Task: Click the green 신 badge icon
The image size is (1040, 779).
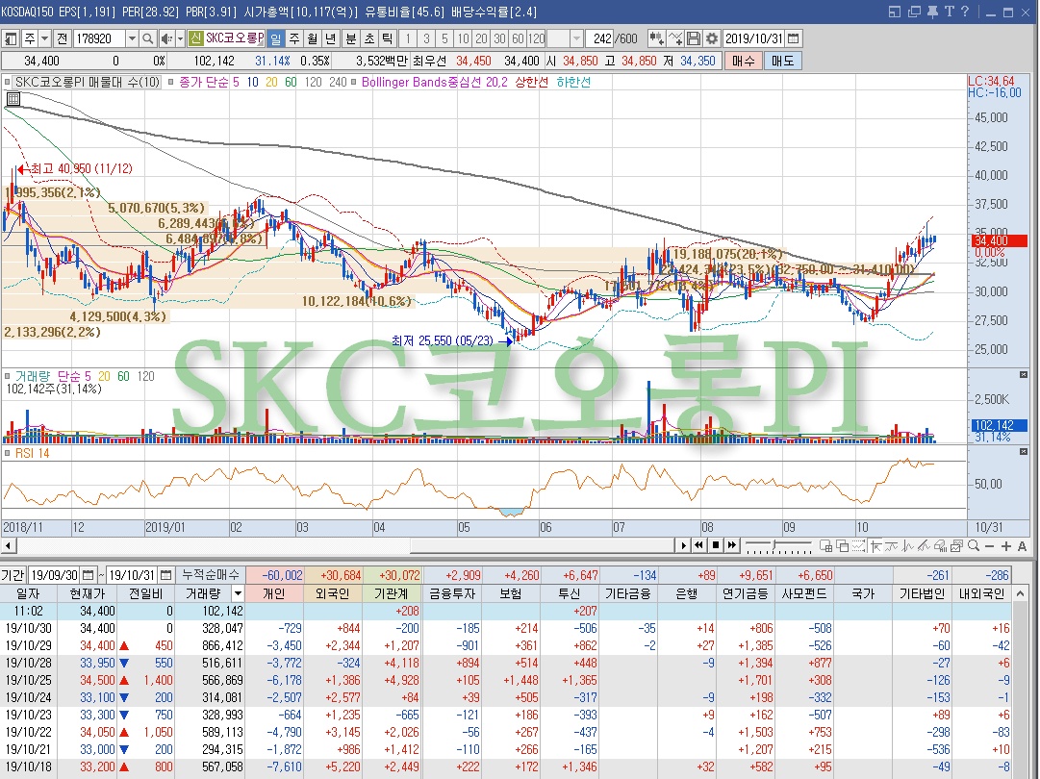Action: coord(195,38)
